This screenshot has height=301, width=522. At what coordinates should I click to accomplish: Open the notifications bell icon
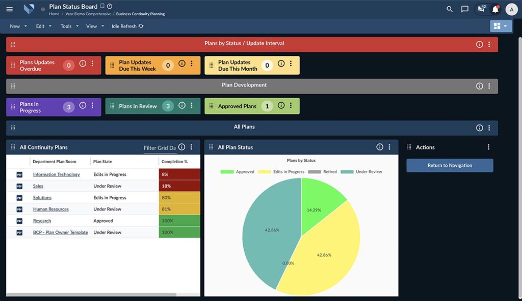[x=494, y=9]
